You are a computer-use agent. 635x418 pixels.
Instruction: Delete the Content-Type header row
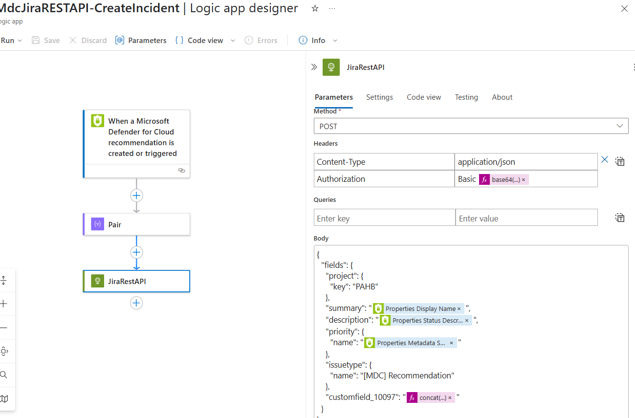coord(605,159)
